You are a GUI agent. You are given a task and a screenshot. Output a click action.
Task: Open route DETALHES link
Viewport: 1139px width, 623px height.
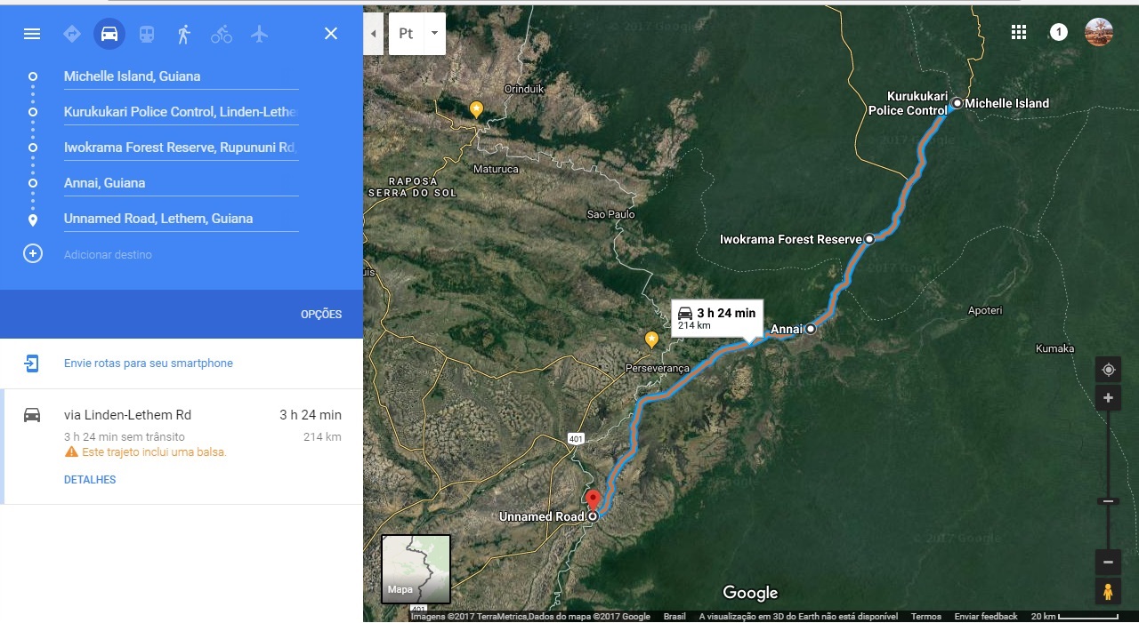(x=90, y=480)
